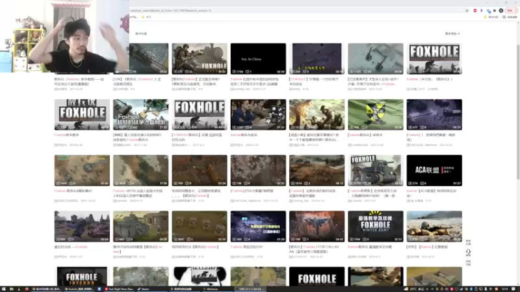Screen dimensions: 520x292
Task: Open the Foxhole guitar thumbnail 27:32
Action: pyautogui.click(x=140, y=115)
